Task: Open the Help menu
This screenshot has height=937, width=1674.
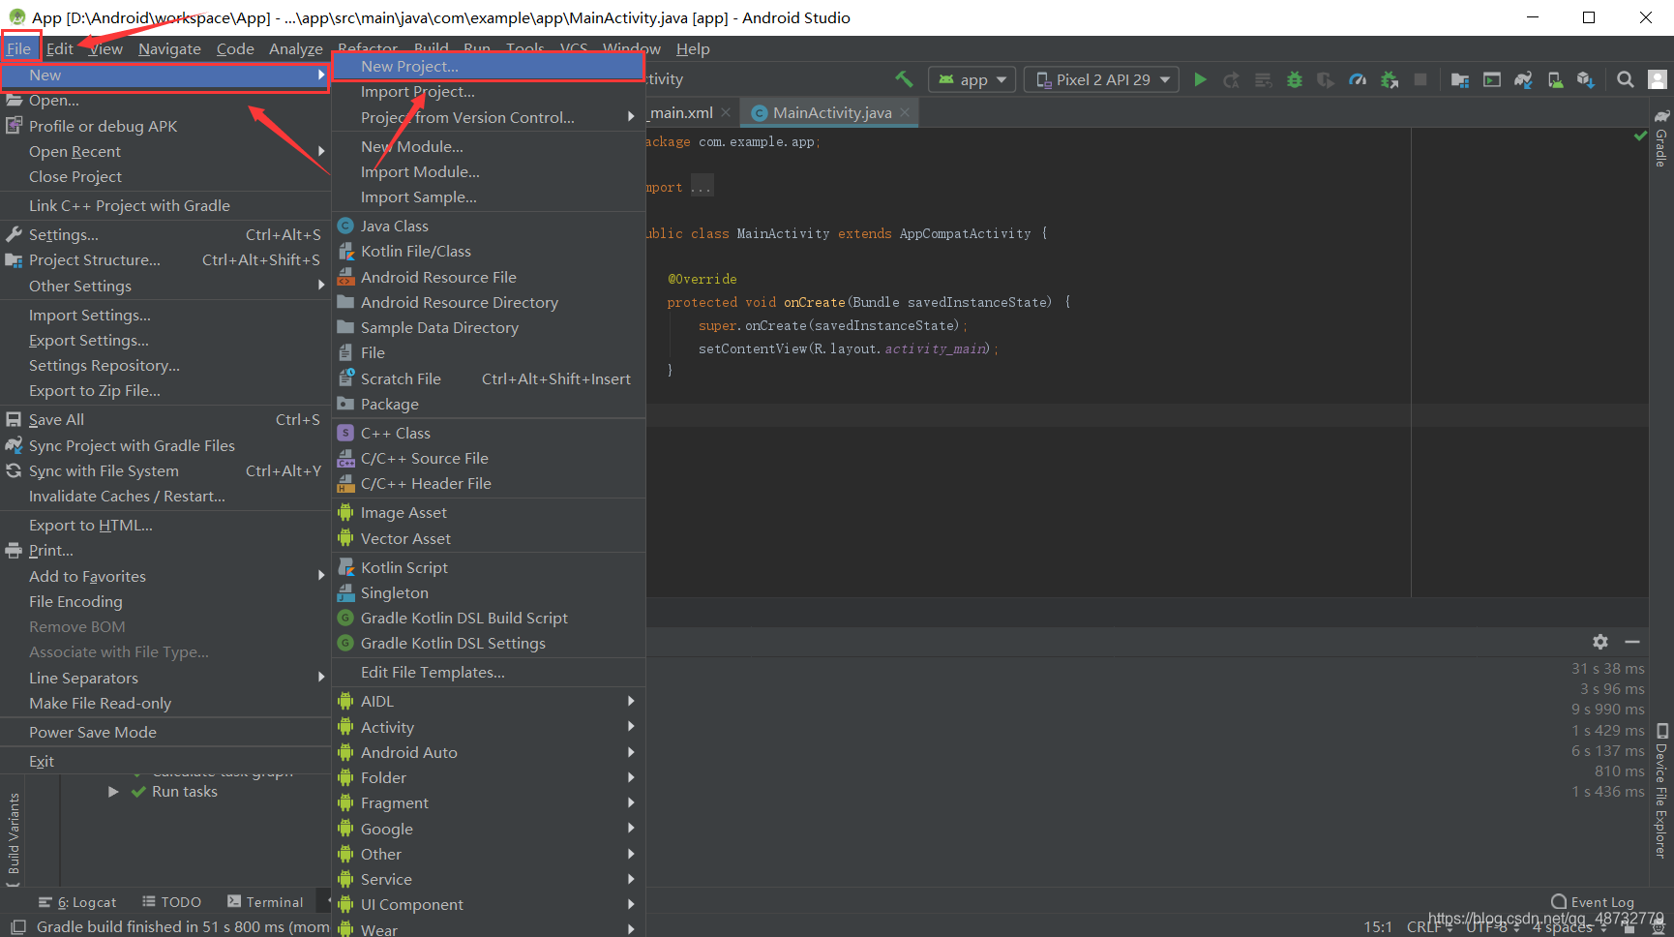Action: (x=693, y=48)
